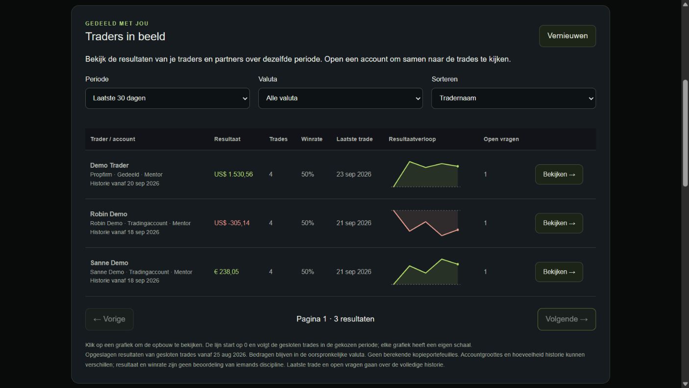Screen dimensions: 689x388
Task: Click Robin Demo's winrate value
Action: pos(308,223)
